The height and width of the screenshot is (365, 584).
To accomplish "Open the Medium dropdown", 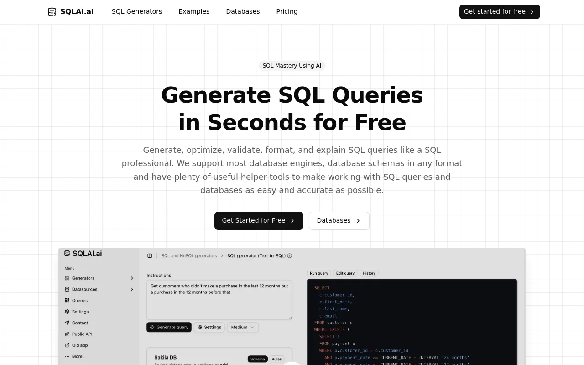I will click(243, 327).
